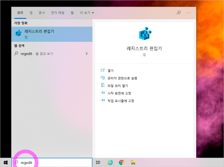This screenshot has width=224, height=167.
Task: Click the file location icon
Action: [103, 85]
